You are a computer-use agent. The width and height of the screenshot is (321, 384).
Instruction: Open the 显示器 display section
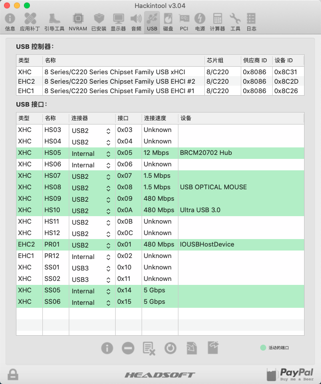[118, 22]
